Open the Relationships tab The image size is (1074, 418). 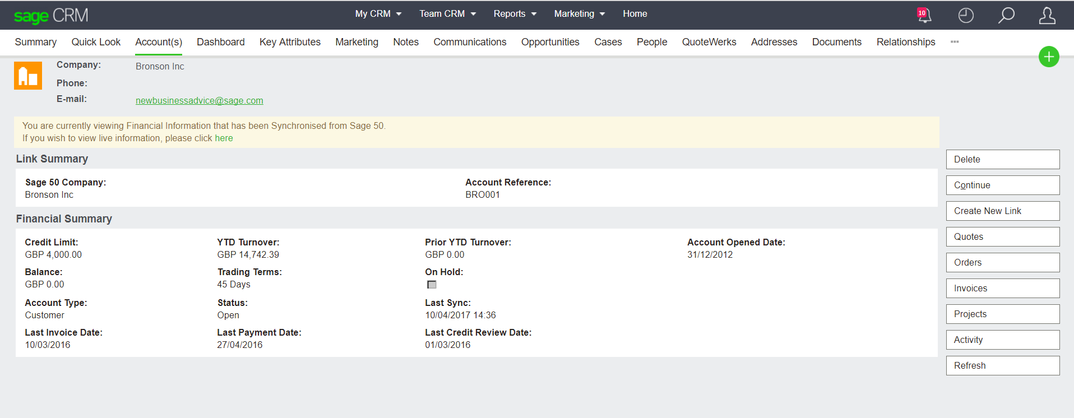click(906, 42)
